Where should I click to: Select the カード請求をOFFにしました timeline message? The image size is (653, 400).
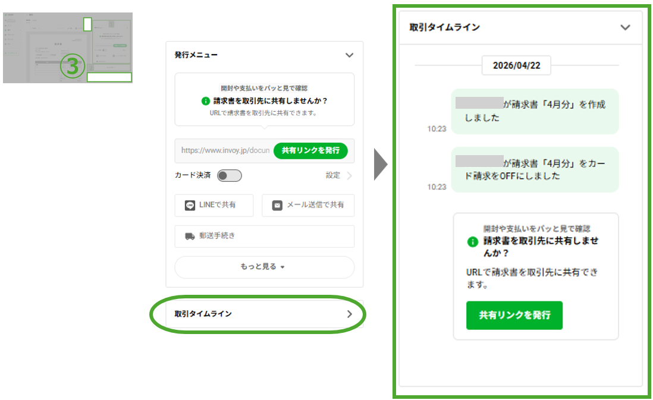tap(535, 169)
